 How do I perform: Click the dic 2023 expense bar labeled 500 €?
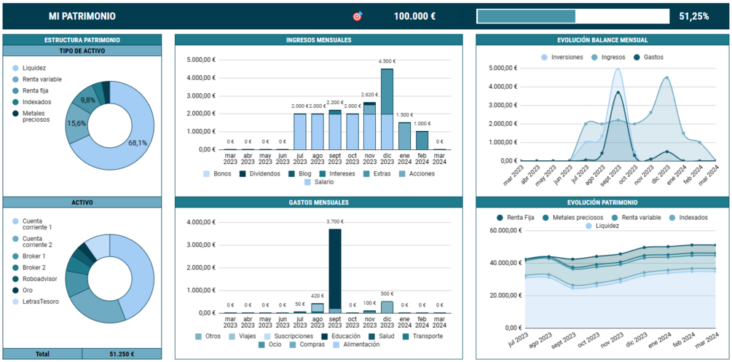(387, 307)
